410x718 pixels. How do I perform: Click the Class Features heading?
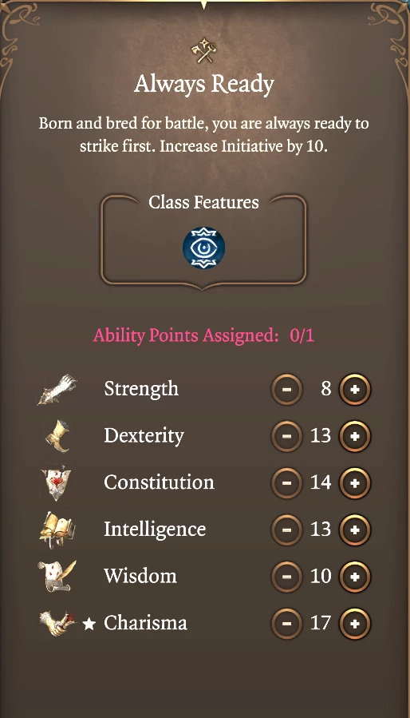coord(203,202)
